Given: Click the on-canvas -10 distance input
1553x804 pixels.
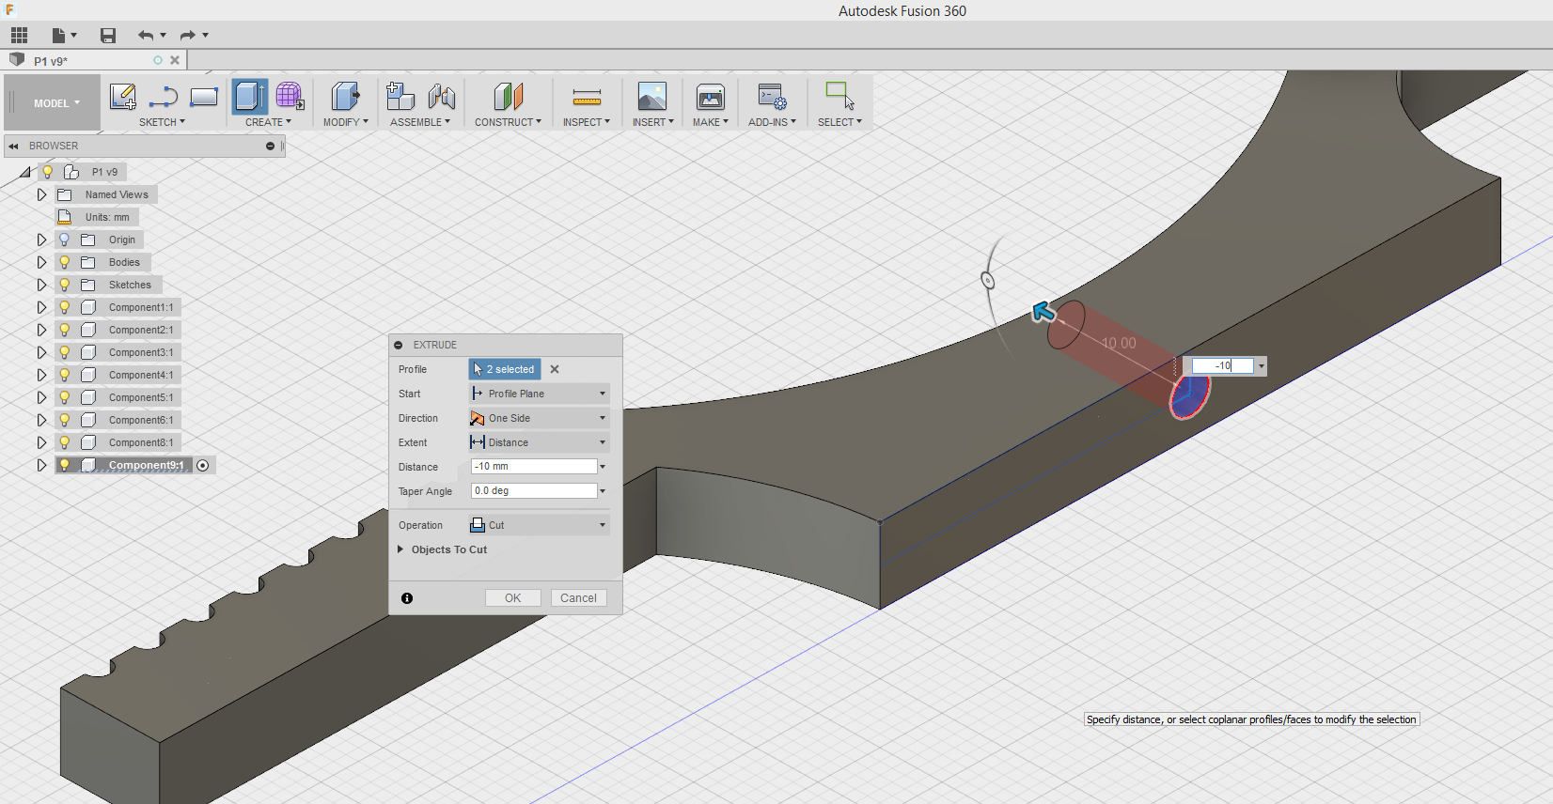Looking at the screenshot, I should [1223, 365].
